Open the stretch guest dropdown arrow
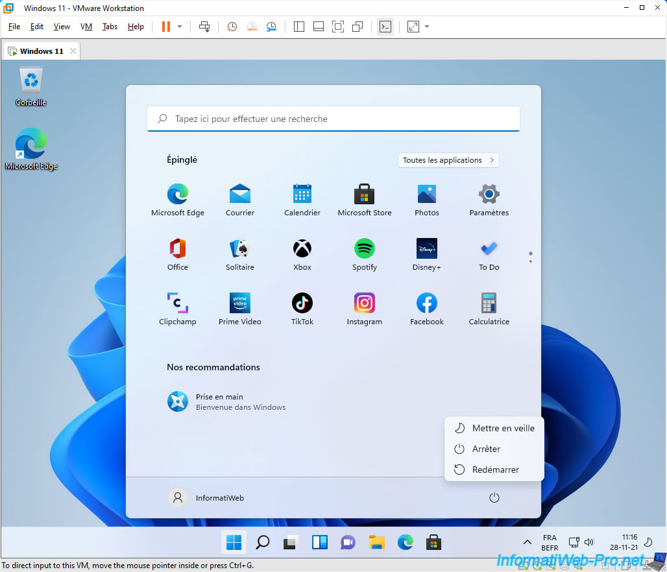 click(x=427, y=27)
